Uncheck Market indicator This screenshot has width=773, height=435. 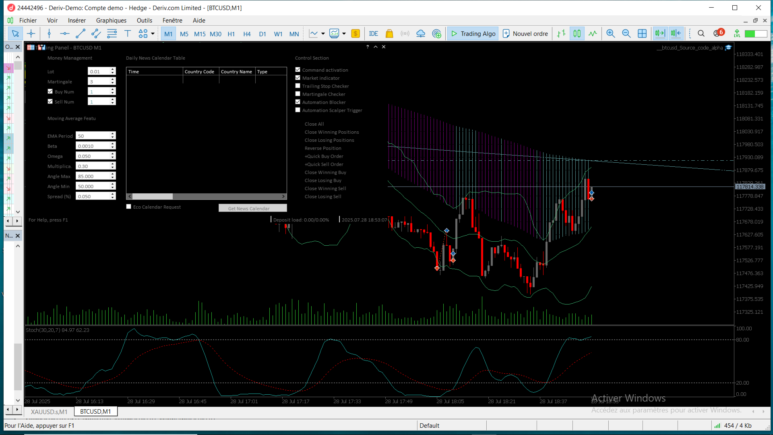tap(298, 78)
